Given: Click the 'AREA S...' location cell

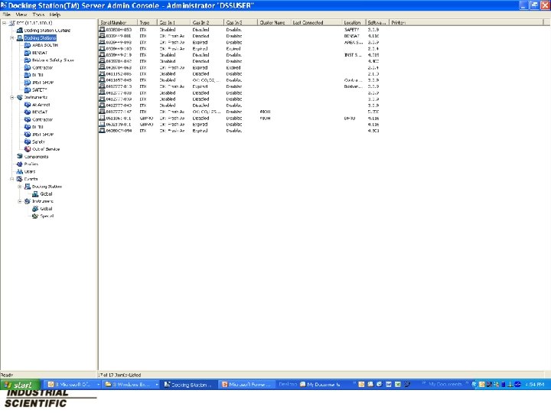Looking at the screenshot, I should pos(353,42).
